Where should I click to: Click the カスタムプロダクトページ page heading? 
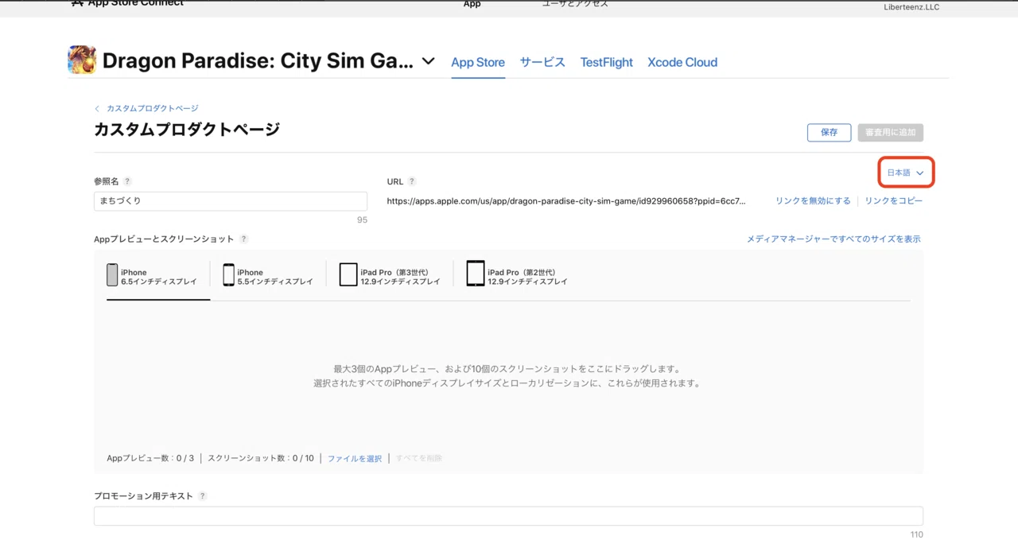click(x=187, y=130)
